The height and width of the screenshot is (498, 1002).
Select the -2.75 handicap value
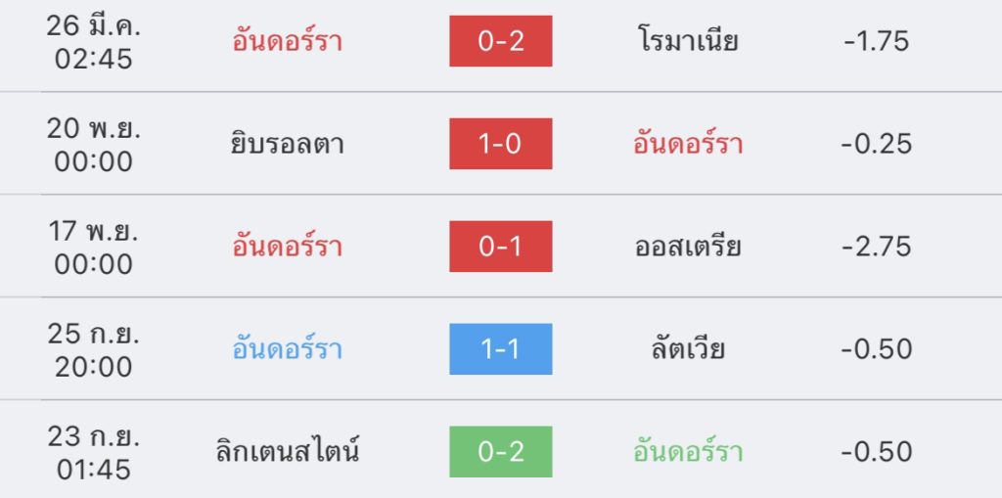(x=876, y=247)
